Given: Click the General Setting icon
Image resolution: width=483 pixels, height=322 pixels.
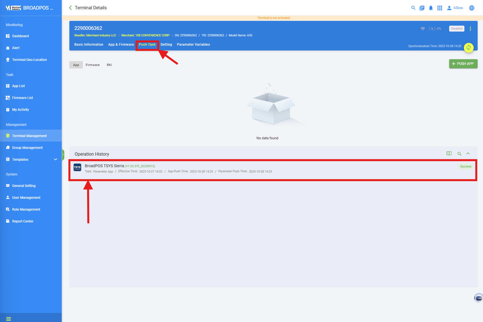Looking at the screenshot, I should tap(8, 186).
